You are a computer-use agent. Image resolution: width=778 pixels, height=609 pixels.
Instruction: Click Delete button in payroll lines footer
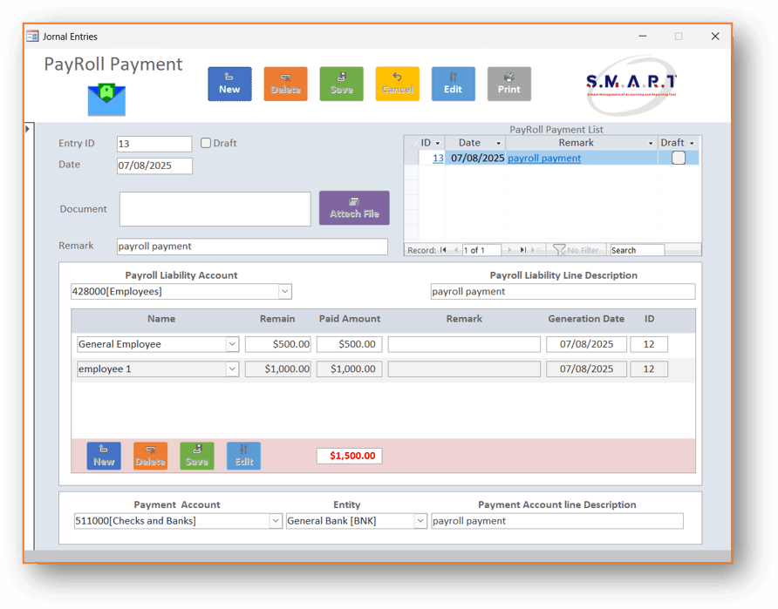150,456
